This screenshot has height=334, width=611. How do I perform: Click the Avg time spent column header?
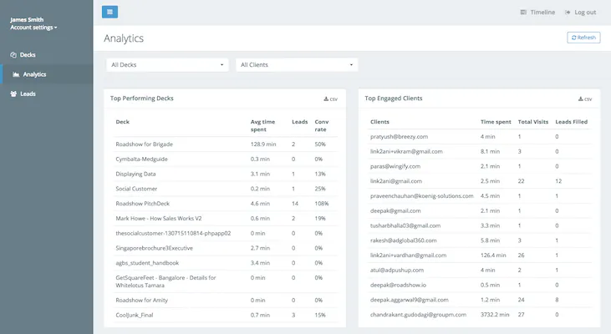click(x=262, y=125)
